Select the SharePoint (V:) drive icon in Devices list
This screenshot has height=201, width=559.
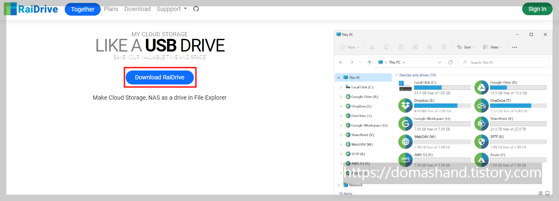(x=481, y=123)
